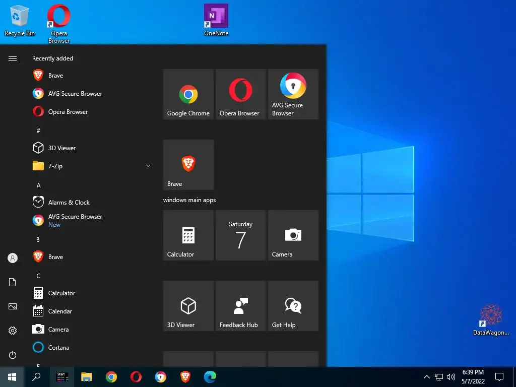The height and width of the screenshot is (387, 516).
Task: Expand the 7-Zip folder chevron
Action: click(x=148, y=166)
